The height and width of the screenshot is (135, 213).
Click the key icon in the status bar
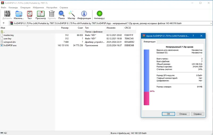coord(5,133)
